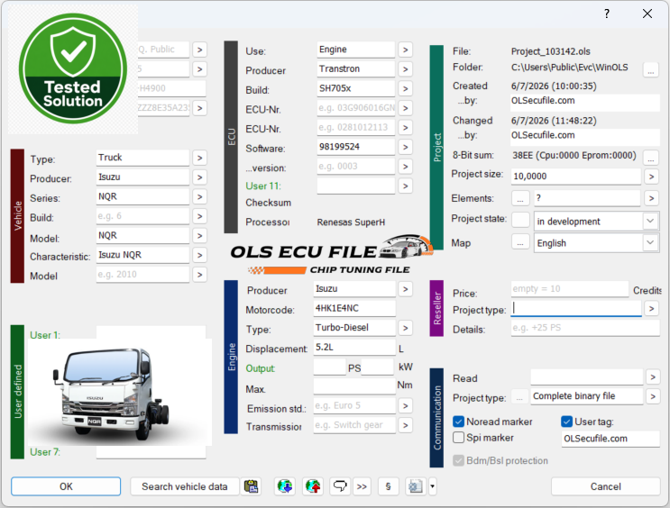The image size is (670, 508).
Task: Click arrow next to engine Producer Isuzu
Action: 405,289
